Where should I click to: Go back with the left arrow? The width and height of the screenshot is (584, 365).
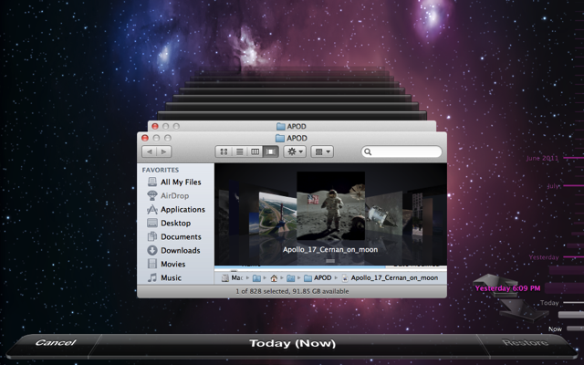(x=150, y=151)
